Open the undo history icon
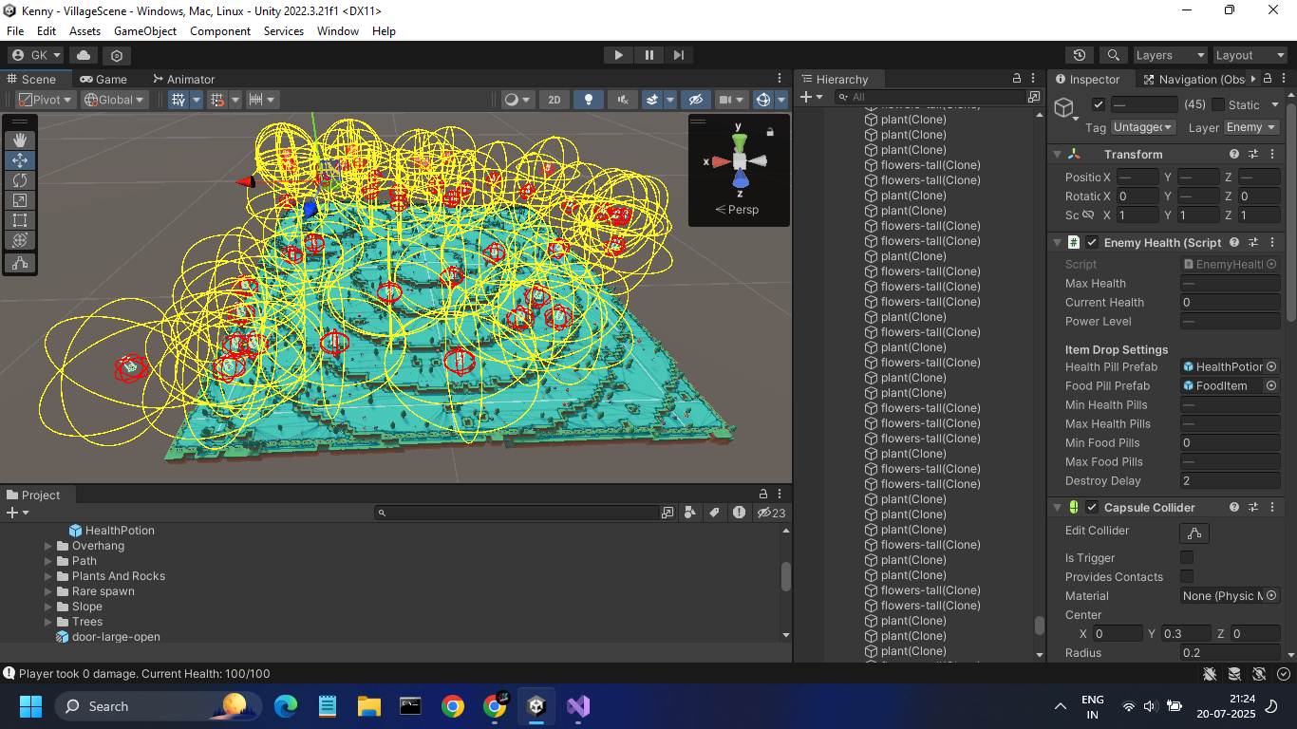Image resolution: width=1297 pixels, height=729 pixels. pyautogui.click(x=1079, y=55)
